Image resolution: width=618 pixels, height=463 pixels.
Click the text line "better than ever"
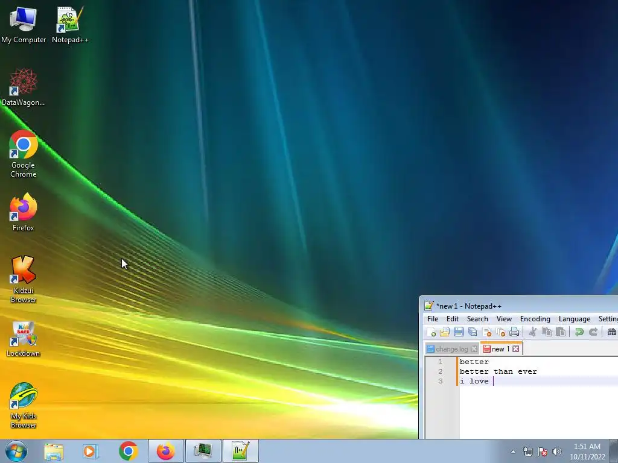click(x=498, y=371)
